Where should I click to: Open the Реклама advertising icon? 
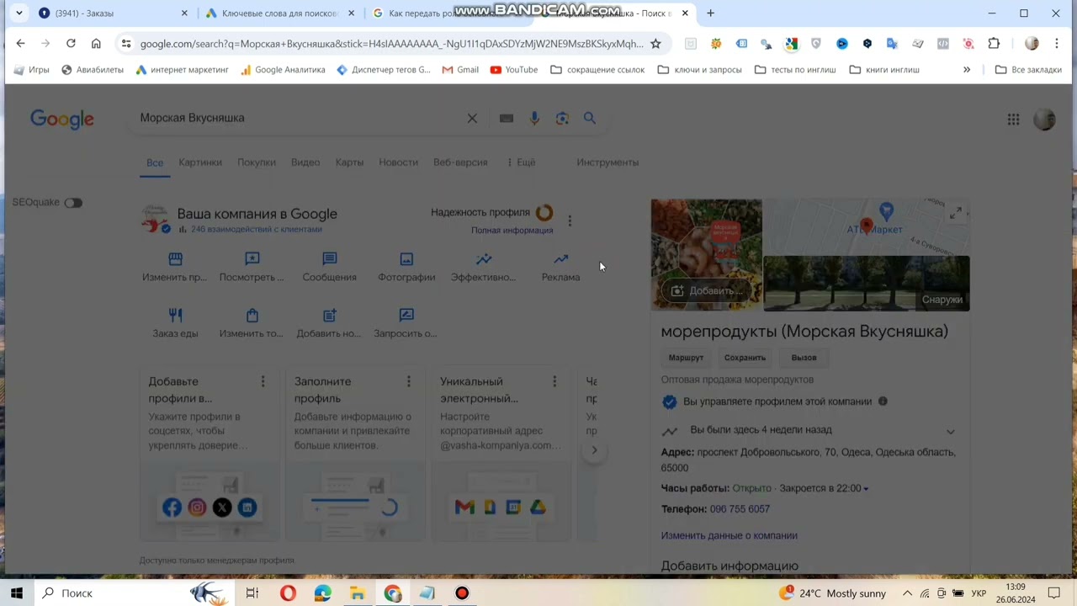click(x=561, y=259)
